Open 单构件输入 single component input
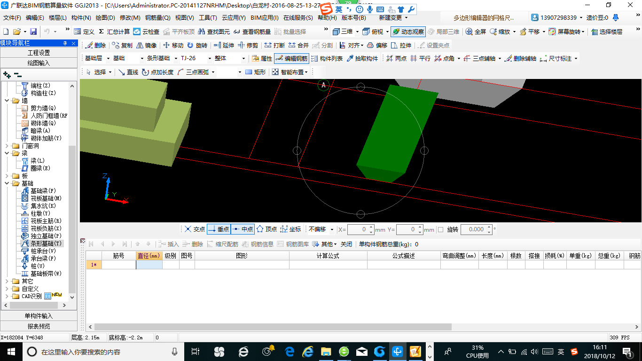Viewport: 642px width, 361px height. [x=39, y=316]
